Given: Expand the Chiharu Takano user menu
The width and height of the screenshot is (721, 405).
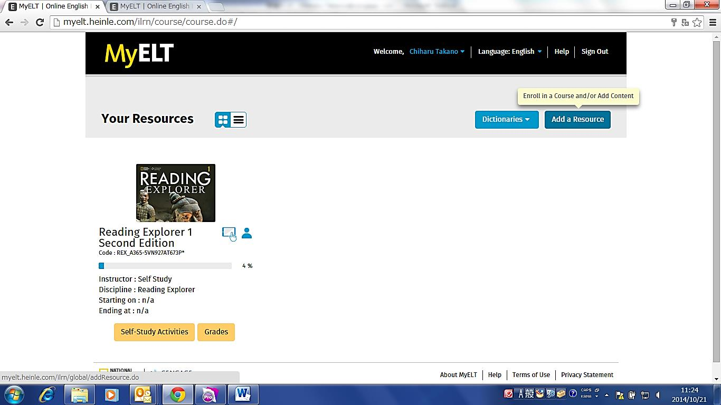Looking at the screenshot, I should [x=437, y=51].
